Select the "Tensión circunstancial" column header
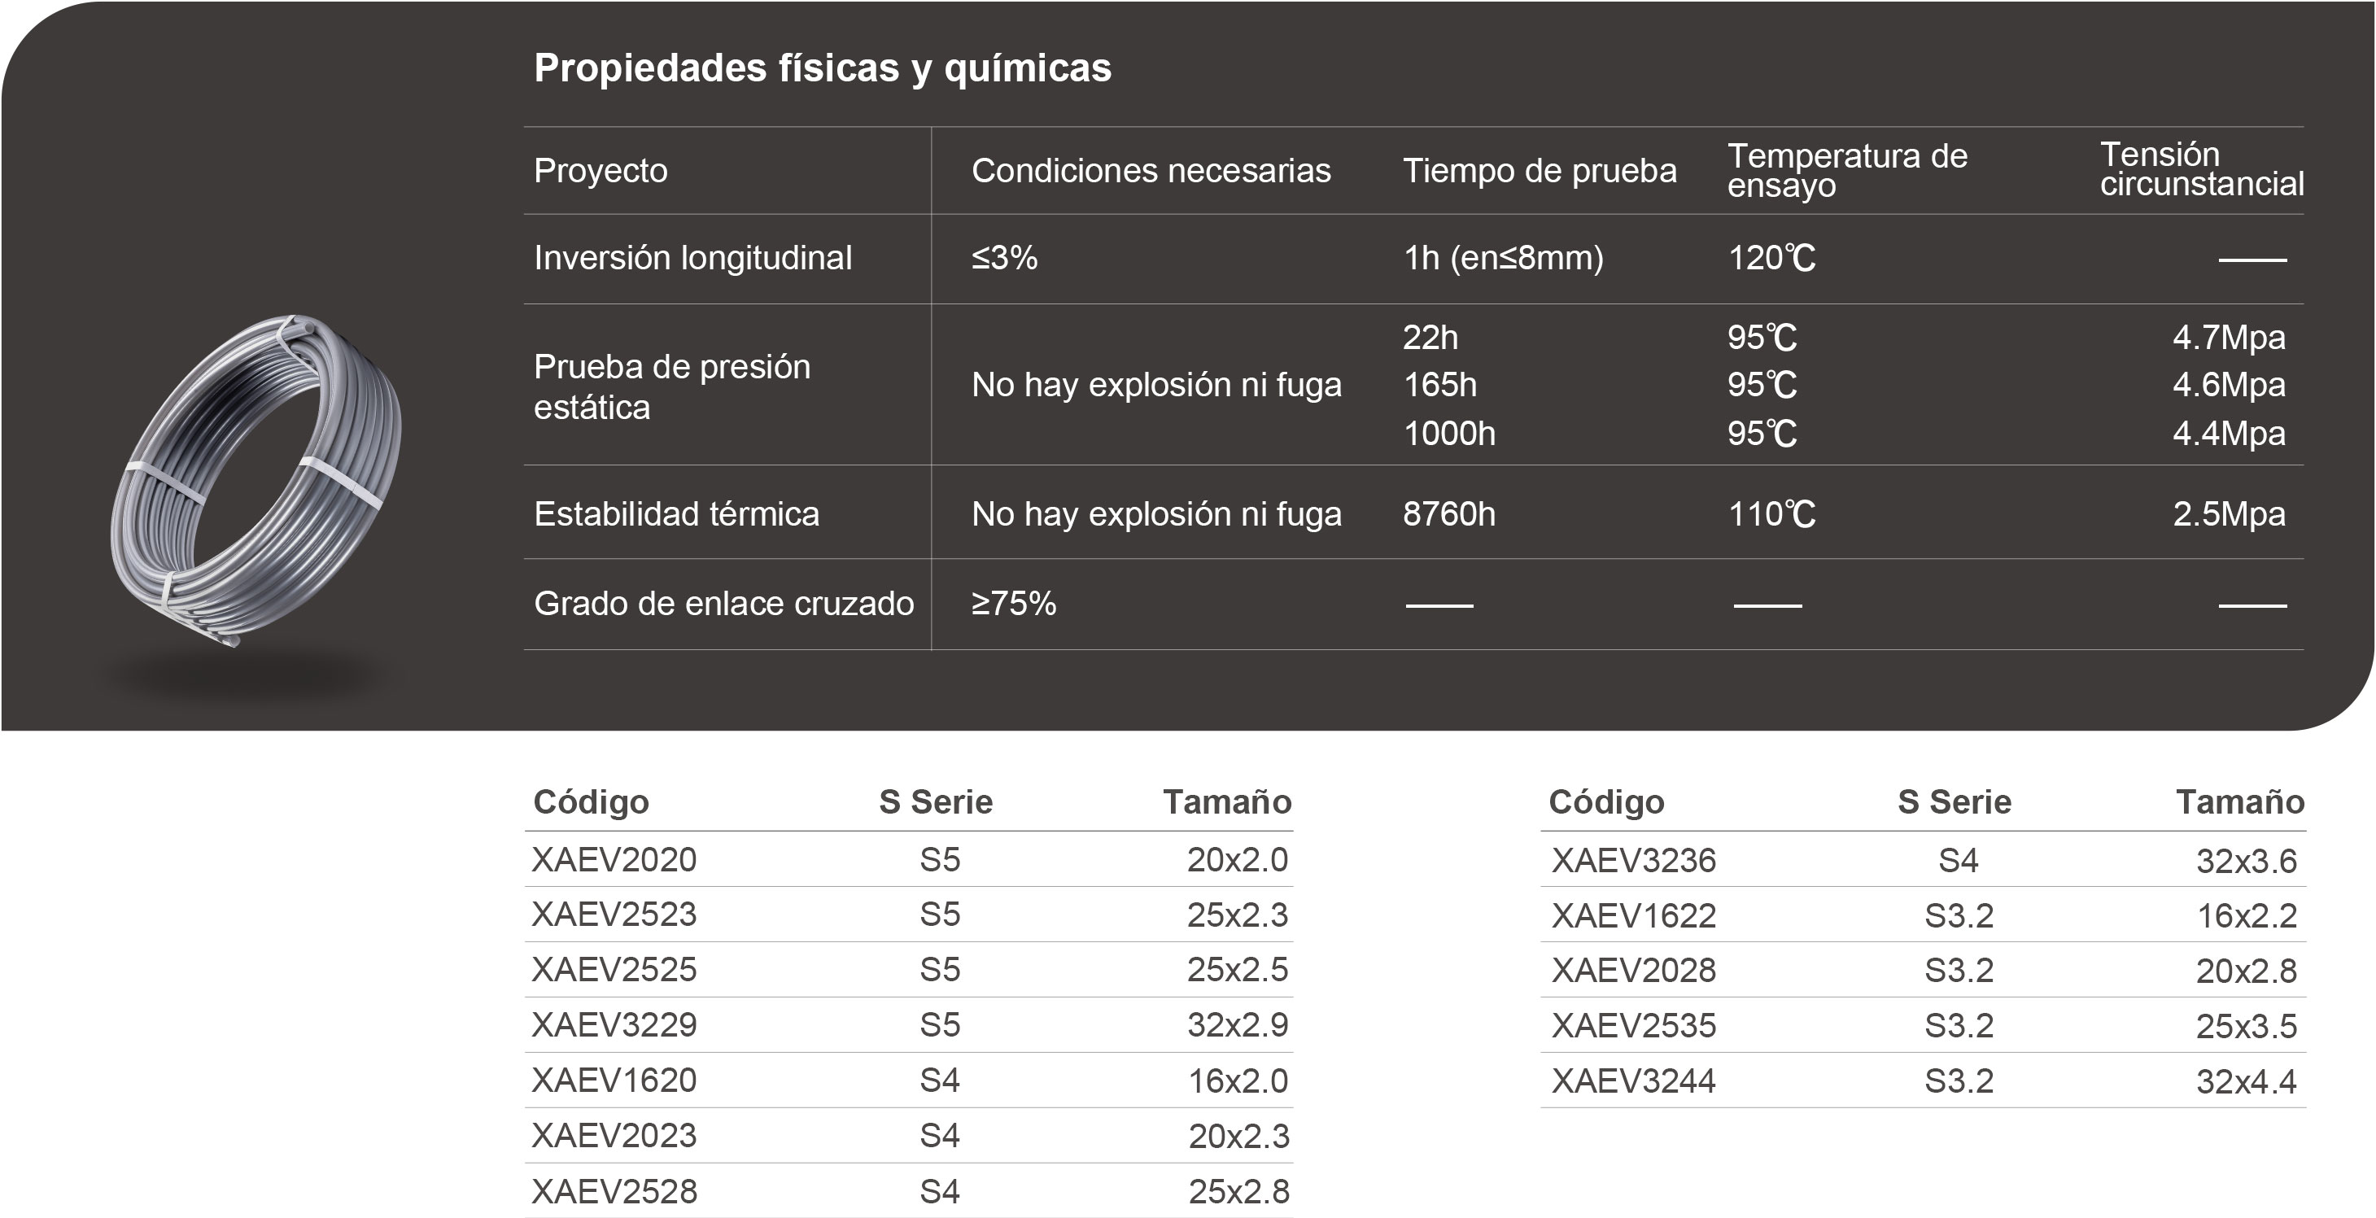The width and height of the screenshot is (2376, 1218). tap(2201, 168)
